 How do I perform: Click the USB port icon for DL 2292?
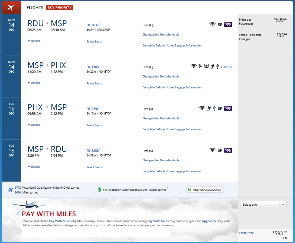(x=214, y=108)
